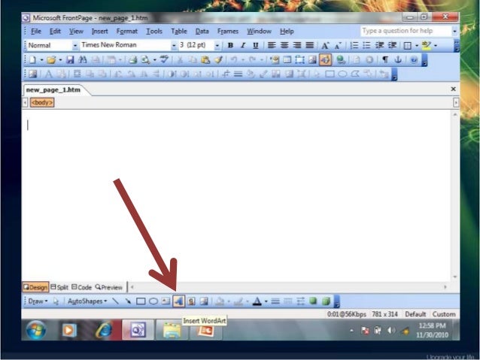Open the Insert menu
The width and height of the screenshot is (480, 360).
[100, 32]
